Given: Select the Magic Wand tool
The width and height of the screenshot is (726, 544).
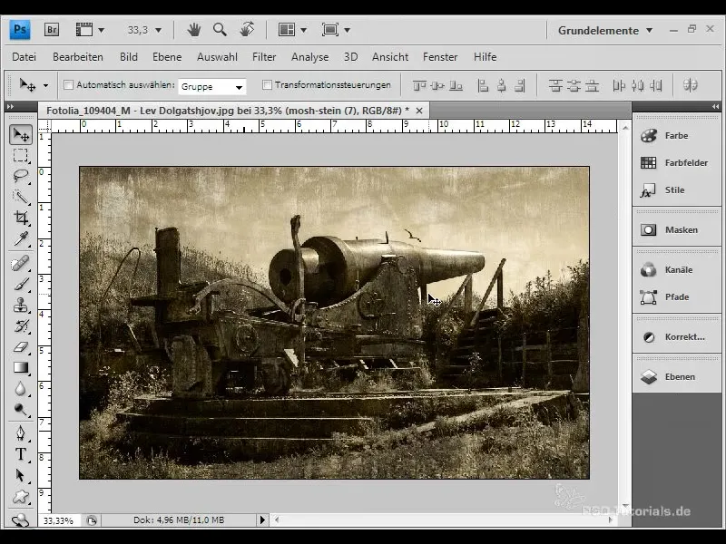Looking at the screenshot, I should (x=21, y=197).
